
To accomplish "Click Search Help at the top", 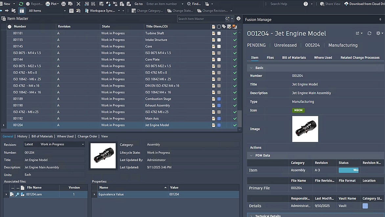I will coord(279,4).
